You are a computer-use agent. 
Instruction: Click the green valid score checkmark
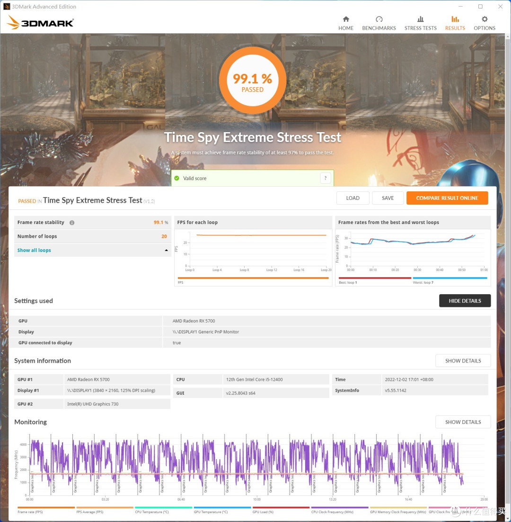(x=177, y=178)
